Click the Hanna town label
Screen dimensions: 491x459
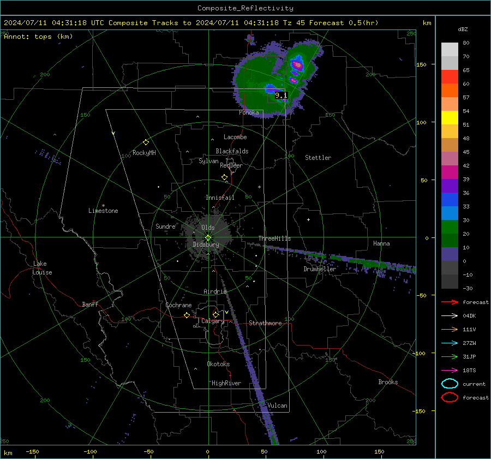(x=381, y=243)
